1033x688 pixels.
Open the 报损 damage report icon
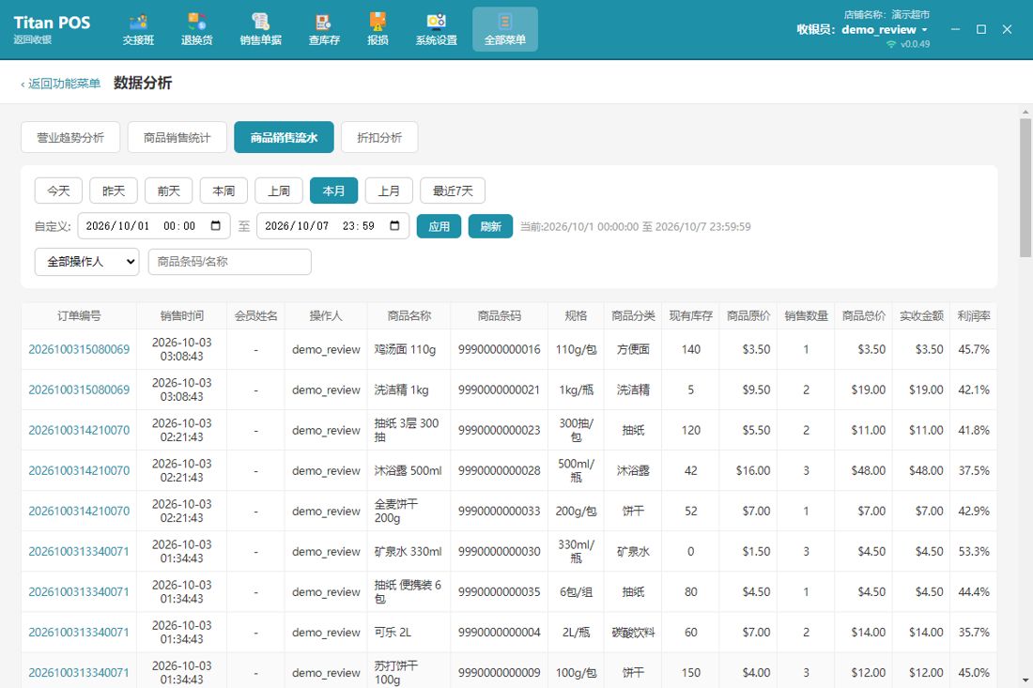(x=378, y=30)
